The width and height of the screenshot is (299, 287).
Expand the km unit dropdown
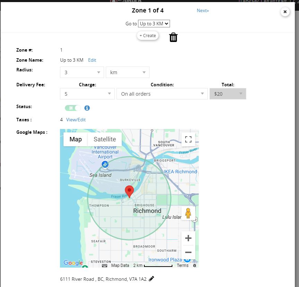click(127, 72)
